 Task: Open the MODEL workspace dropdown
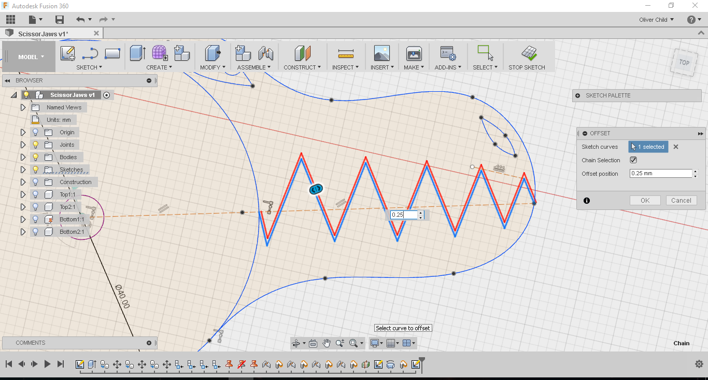point(31,57)
